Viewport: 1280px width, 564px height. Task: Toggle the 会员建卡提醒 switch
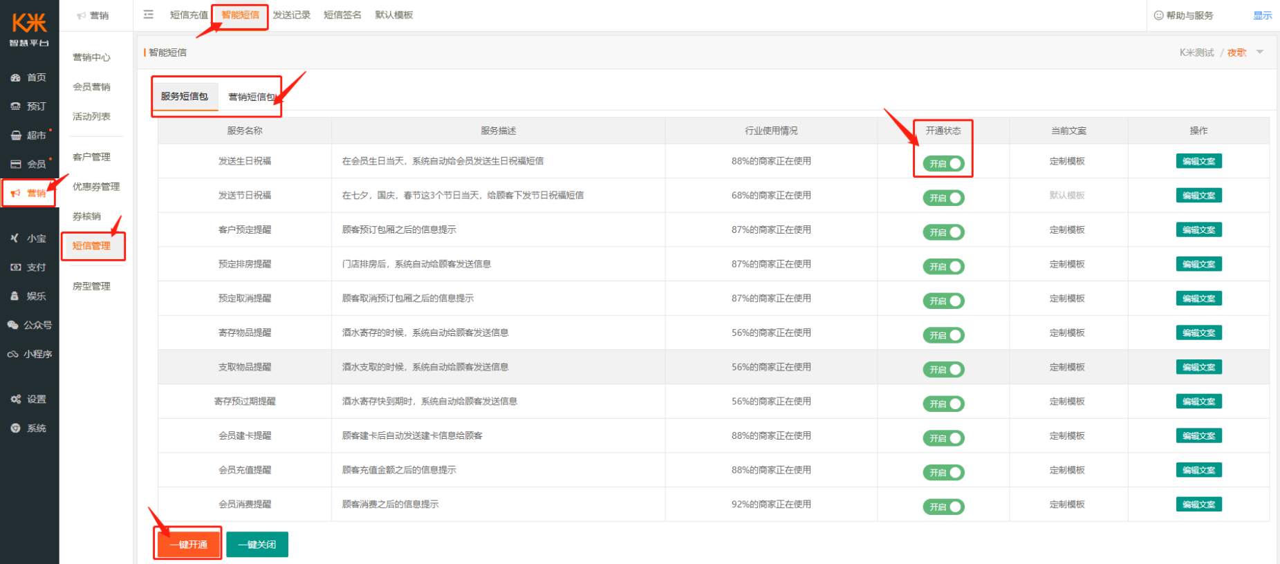pos(943,438)
